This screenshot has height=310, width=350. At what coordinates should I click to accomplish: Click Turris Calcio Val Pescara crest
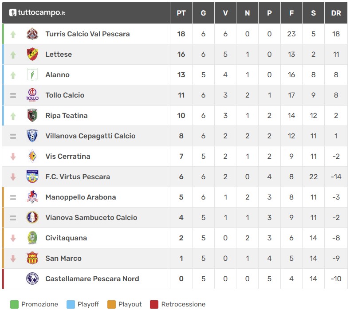tap(32, 34)
